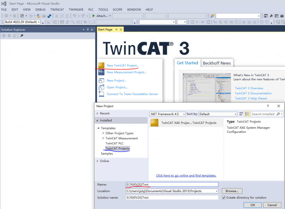Open the PLC menu
The image size is (285, 209).
(91, 10)
